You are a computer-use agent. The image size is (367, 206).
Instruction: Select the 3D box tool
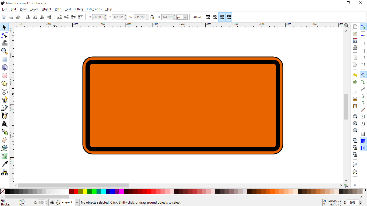[x=4, y=67]
